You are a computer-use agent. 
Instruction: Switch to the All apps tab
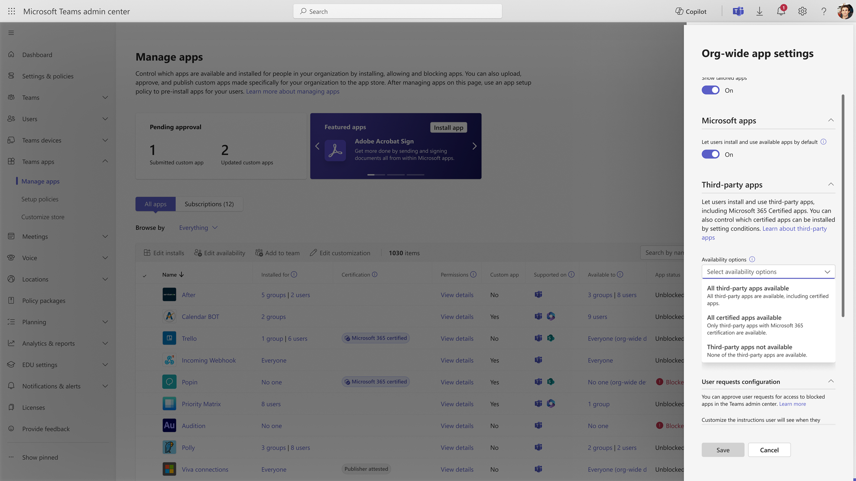pos(155,204)
